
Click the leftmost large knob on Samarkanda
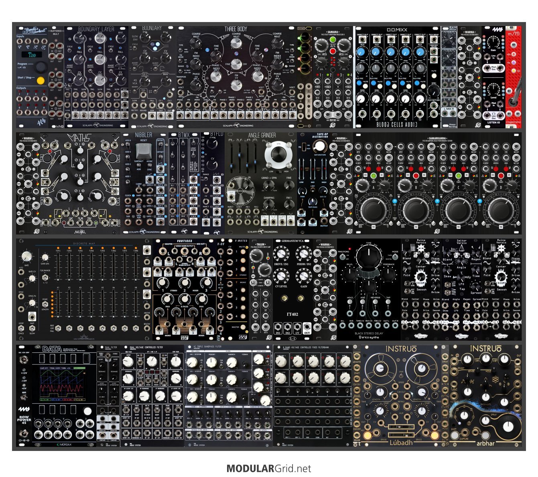pyautogui.click(x=374, y=209)
